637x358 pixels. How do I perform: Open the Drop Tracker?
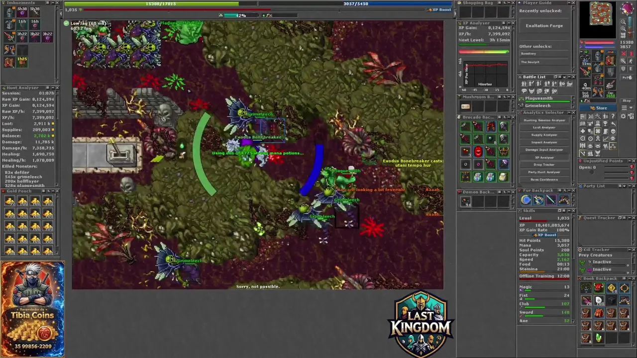pyautogui.click(x=544, y=165)
